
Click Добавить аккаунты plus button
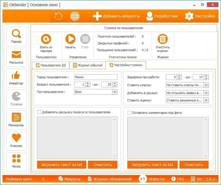116,16
